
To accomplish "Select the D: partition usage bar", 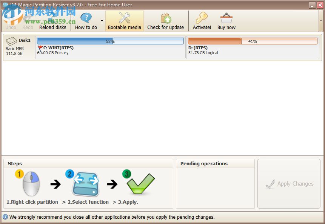I will click(253, 41).
